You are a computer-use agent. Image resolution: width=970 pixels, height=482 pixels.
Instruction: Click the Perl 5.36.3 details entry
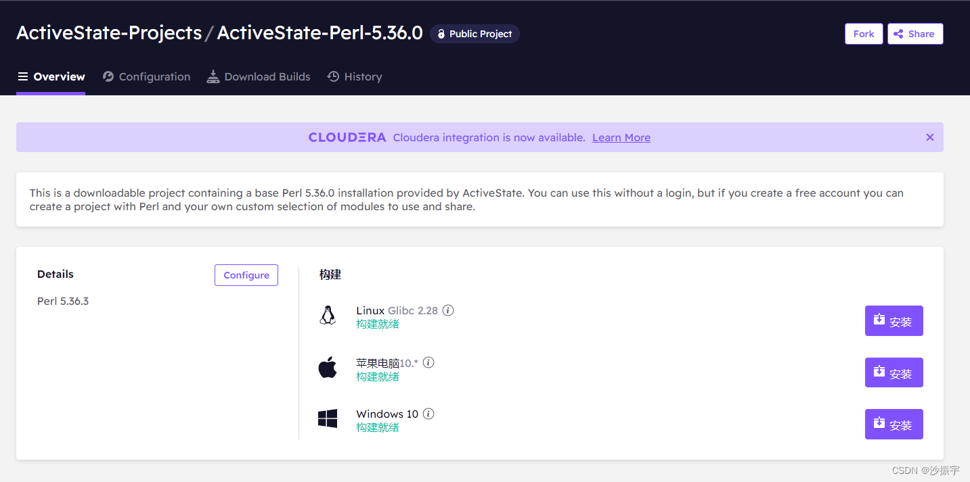(63, 301)
